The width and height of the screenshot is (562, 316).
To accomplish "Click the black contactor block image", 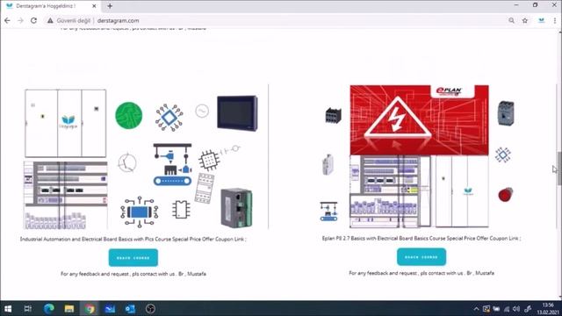I will pyautogui.click(x=334, y=115).
